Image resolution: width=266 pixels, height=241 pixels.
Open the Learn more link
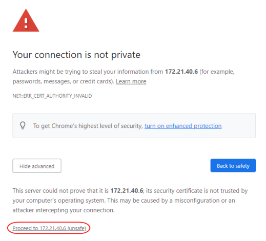(x=131, y=81)
